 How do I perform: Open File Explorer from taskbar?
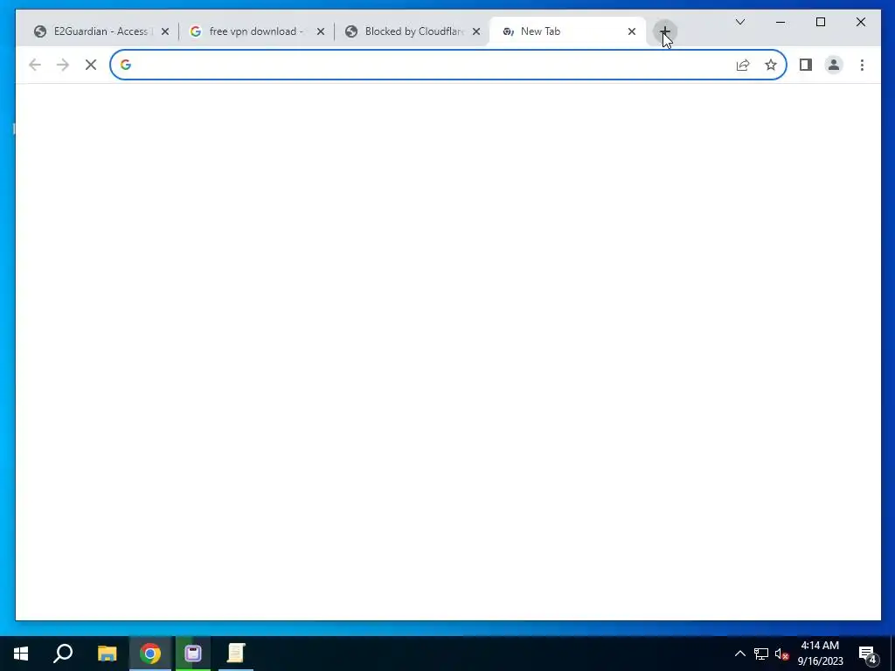[107, 654]
